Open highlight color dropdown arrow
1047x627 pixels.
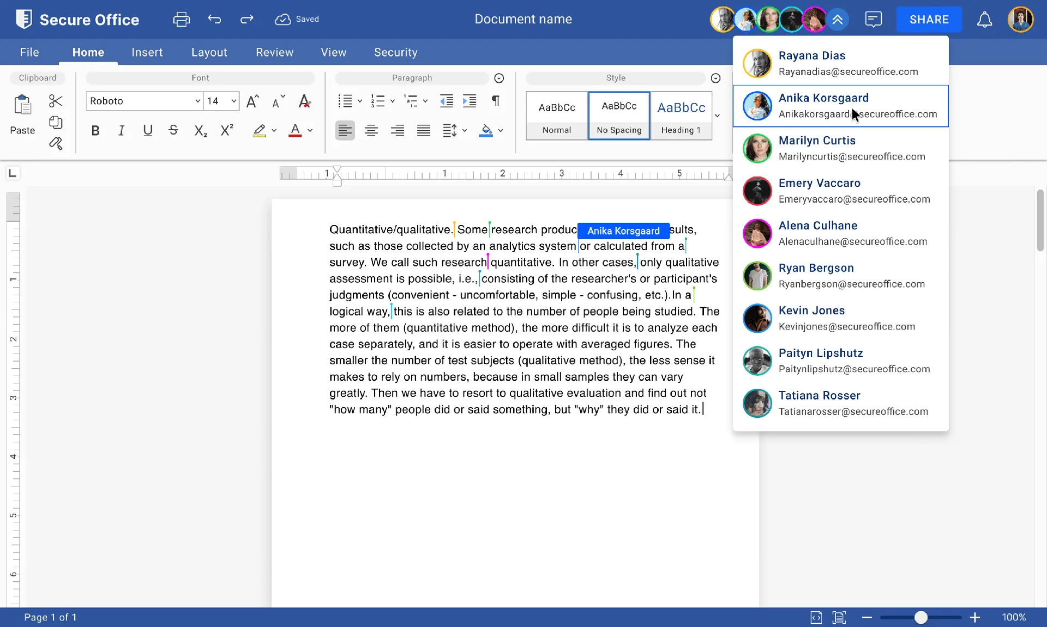(x=274, y=131)
